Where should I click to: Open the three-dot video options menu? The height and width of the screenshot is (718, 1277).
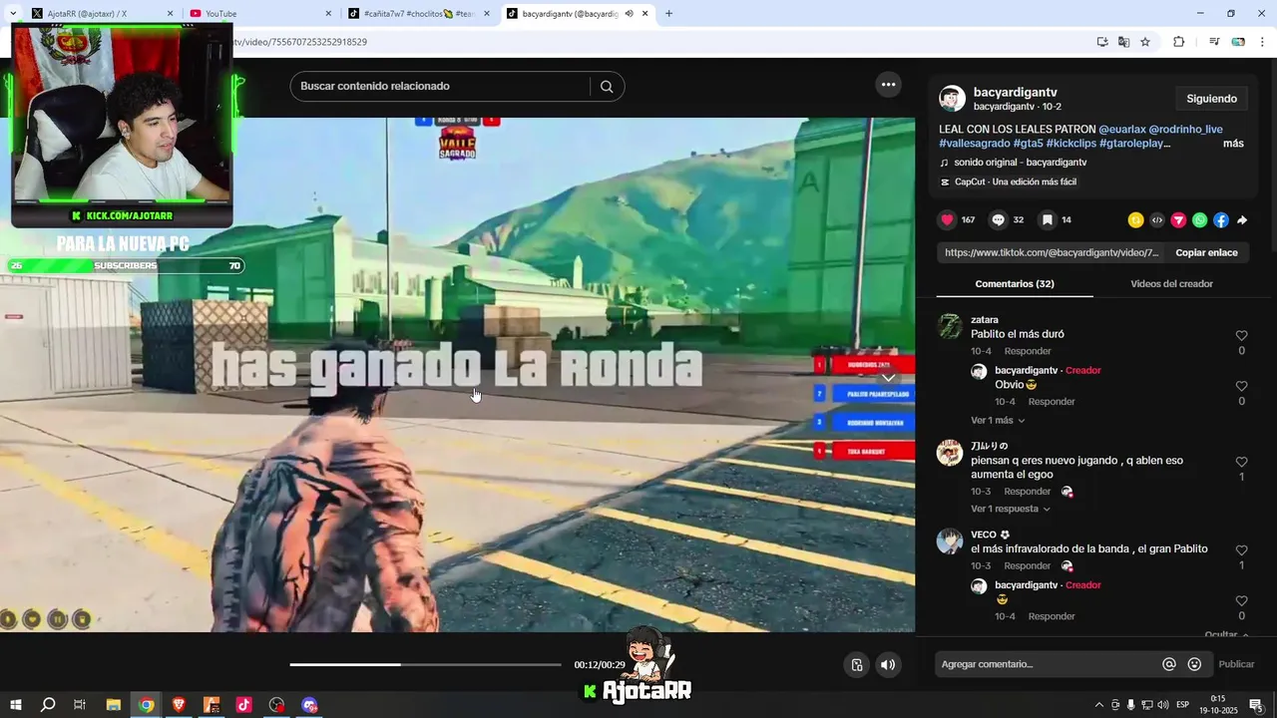point(888,85)
